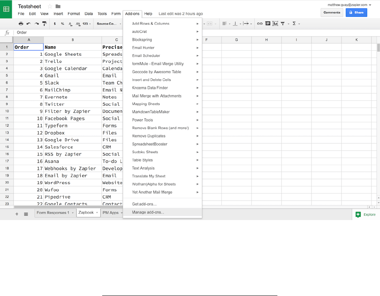Open the move to folder icon
This screenshot has width=380, height=296.
[x=58, y=6]
